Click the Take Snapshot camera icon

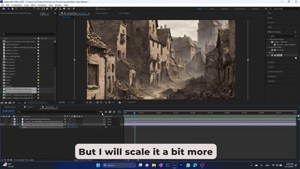(x=120, y=102)
